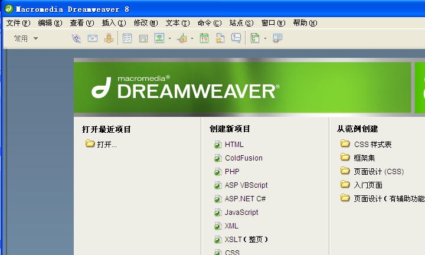Create a new XML document
Screen dimensions: 425x255
click(231, 225)
